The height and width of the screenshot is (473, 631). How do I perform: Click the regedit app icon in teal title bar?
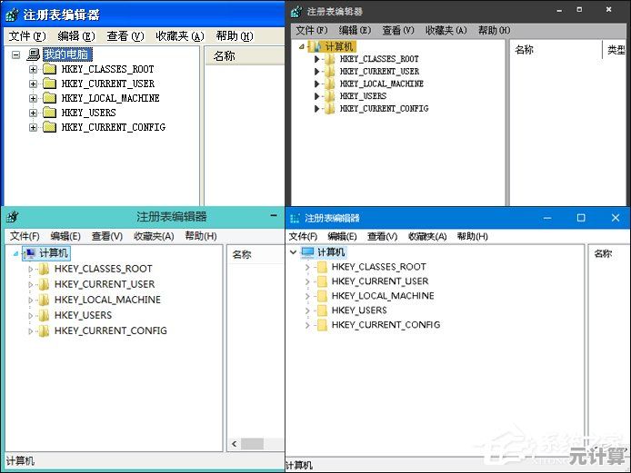pyautogui.click(x=12, y=216)
